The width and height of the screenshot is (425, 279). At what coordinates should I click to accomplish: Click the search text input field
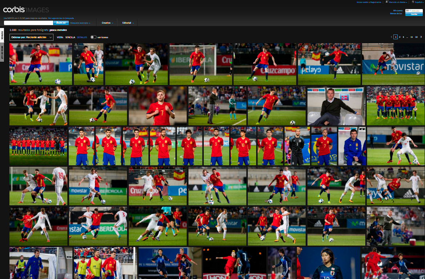(x=28, y=23)
